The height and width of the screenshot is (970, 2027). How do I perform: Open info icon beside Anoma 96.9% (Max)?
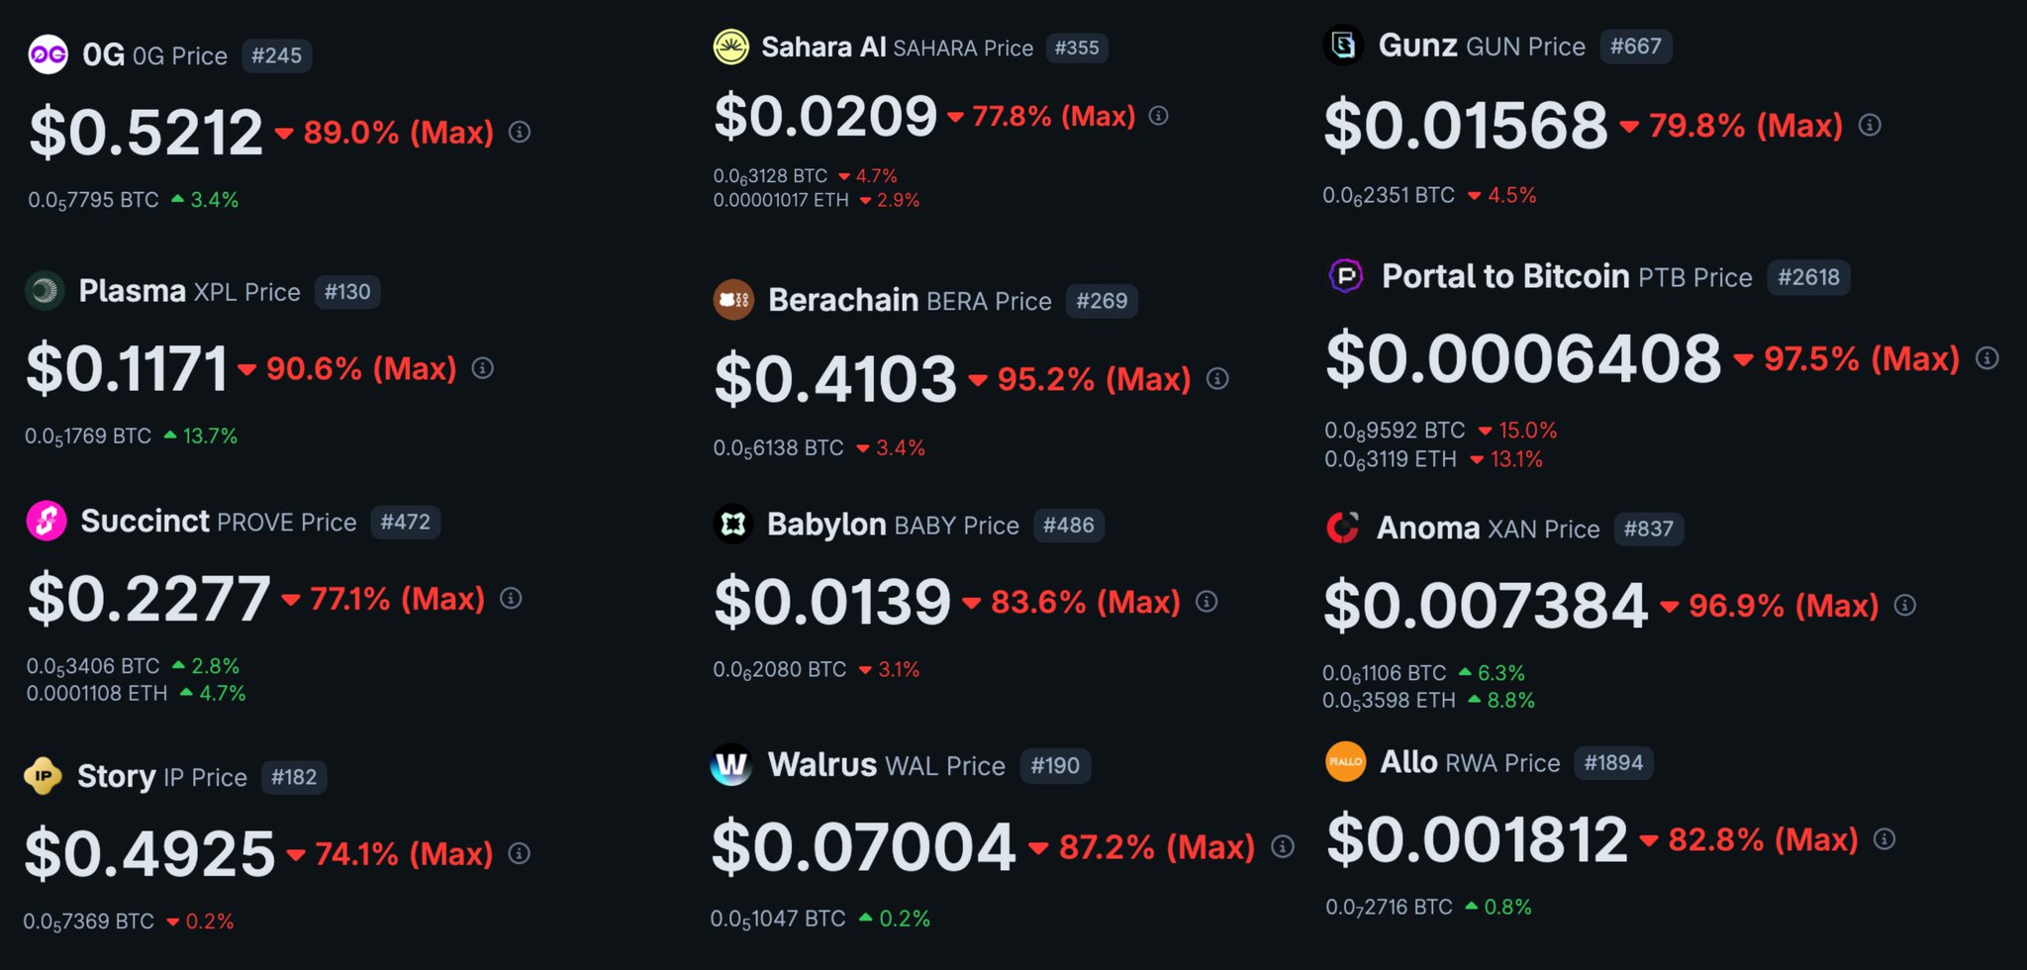pos(1905,605)
